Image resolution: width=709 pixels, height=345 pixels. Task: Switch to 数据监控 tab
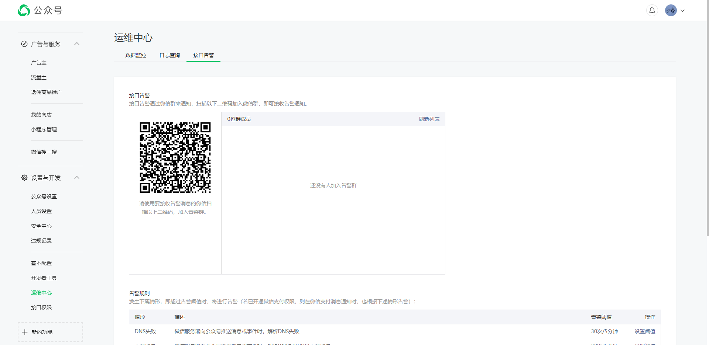click(136, 55)
